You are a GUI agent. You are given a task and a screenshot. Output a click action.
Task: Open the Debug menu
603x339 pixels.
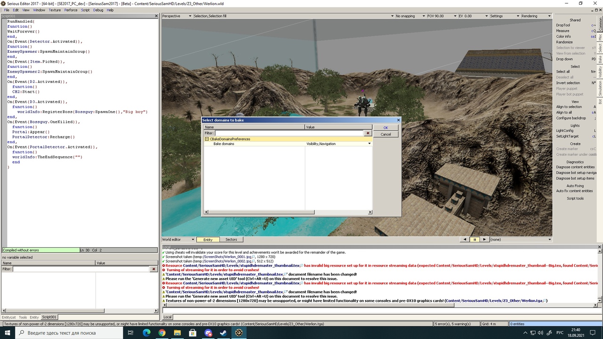pos(98,10)
